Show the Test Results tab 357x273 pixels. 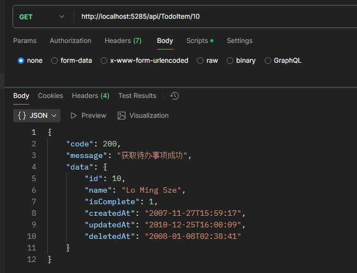tap(137, 96)
